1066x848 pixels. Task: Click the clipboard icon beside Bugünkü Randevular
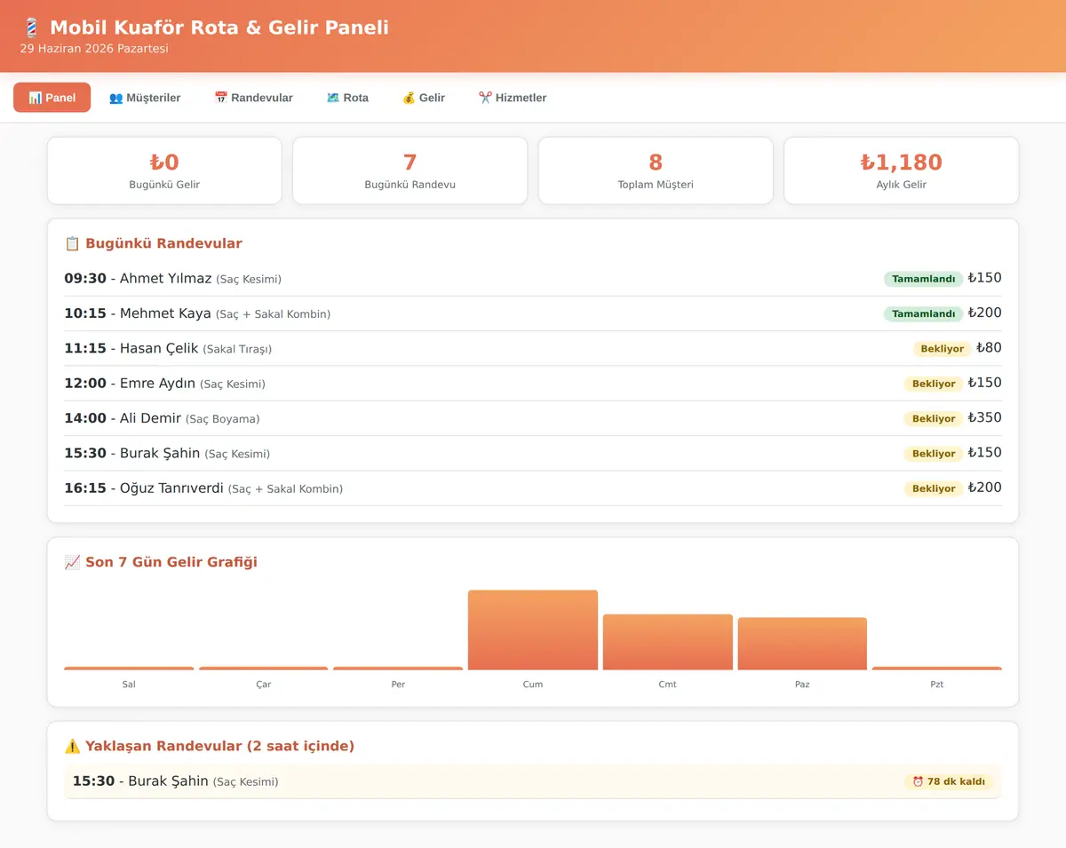(72, 243)
